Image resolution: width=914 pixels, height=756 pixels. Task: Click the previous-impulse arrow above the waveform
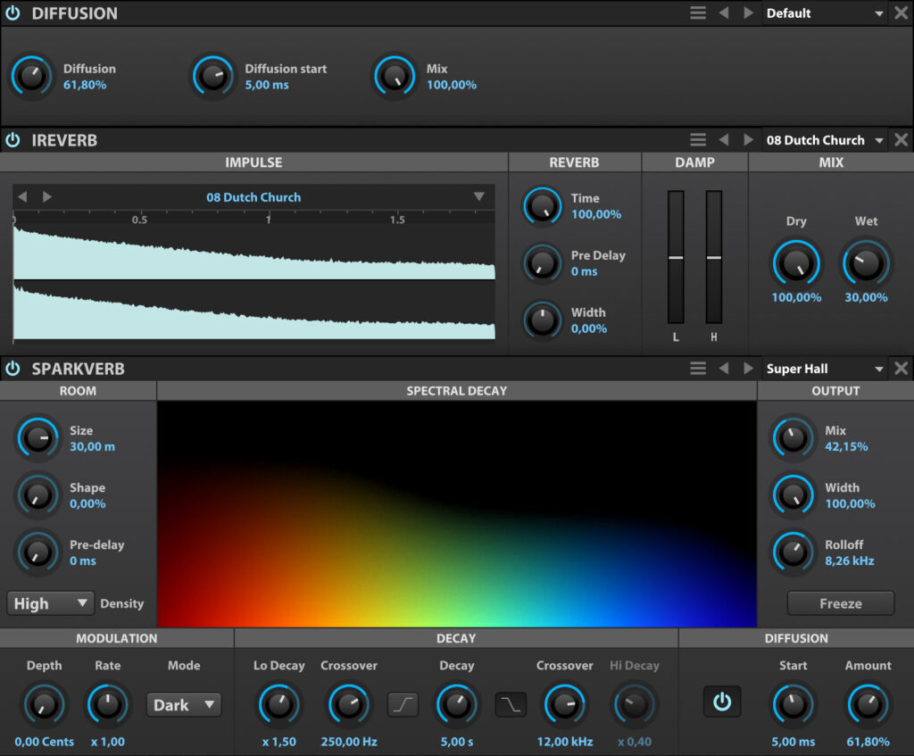(x=22, y=196)
